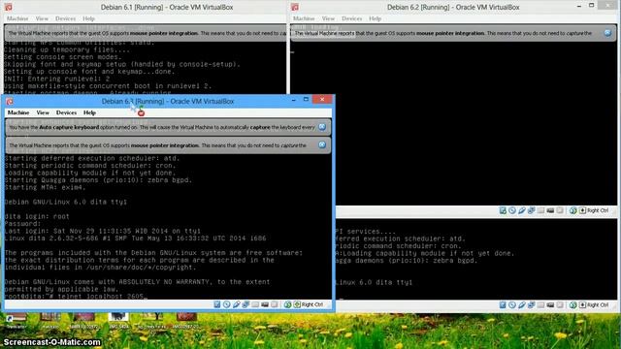Click network icon in bottom-right VM status bar
The image size is (621, 349).
coord(532,305)
